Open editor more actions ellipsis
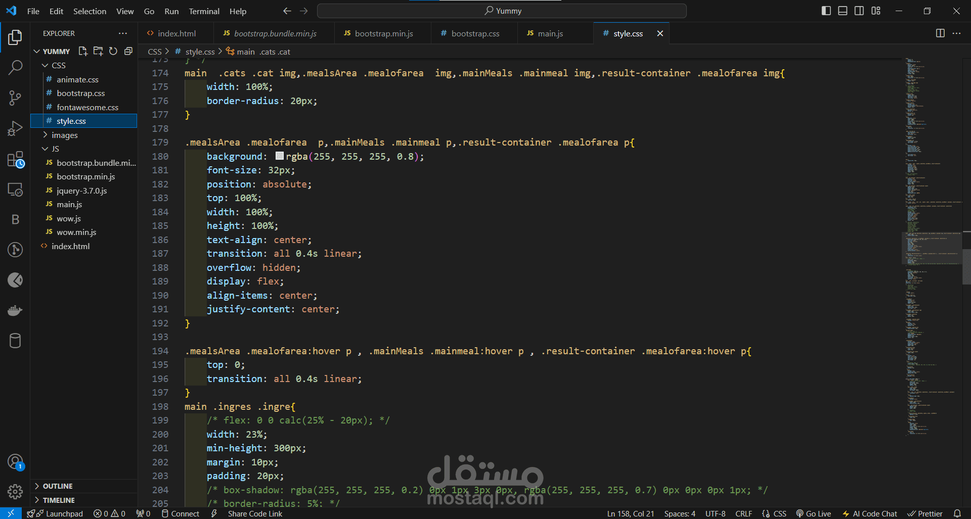 coord(956,33)
